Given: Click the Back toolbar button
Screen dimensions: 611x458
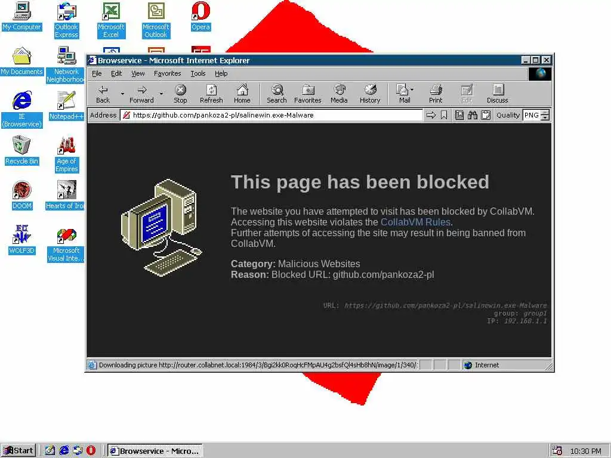Looking at the screenshot, I should pos(103,94).
